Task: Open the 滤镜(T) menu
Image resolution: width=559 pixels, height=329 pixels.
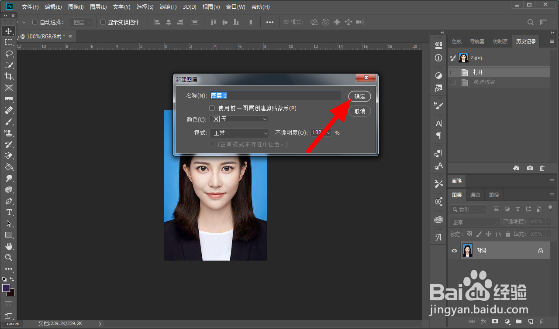Action: coord(168,7)
